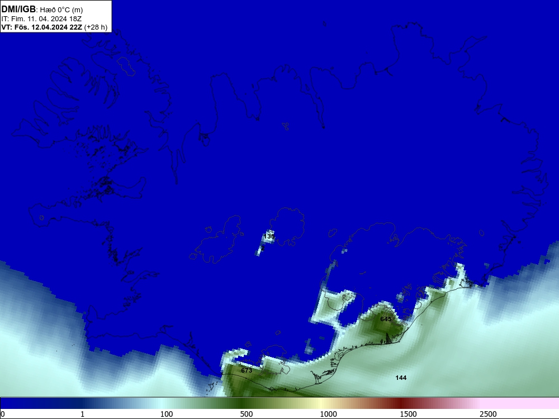Screen dimensions: 559x419
Task: Click the DMI/IGB title text
Action: click(18, 9)
